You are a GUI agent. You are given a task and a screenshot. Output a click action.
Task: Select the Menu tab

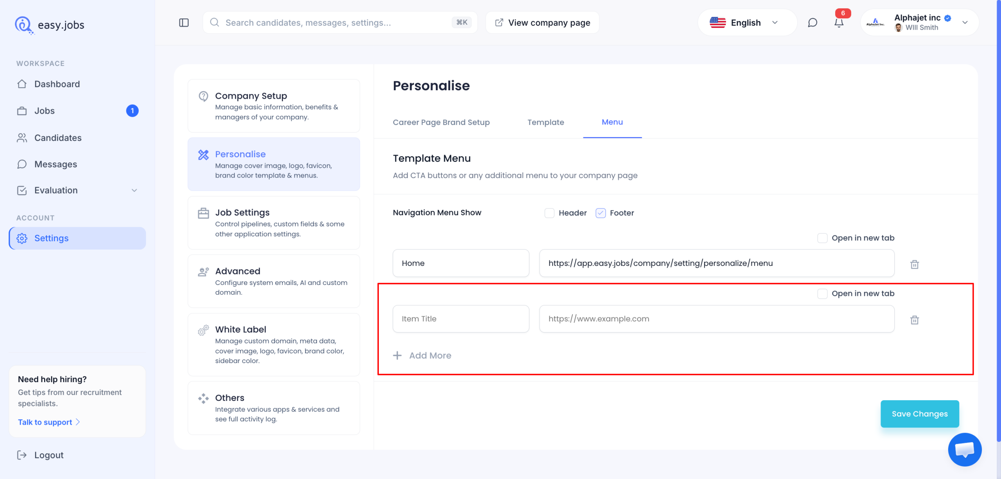(612, 122)
